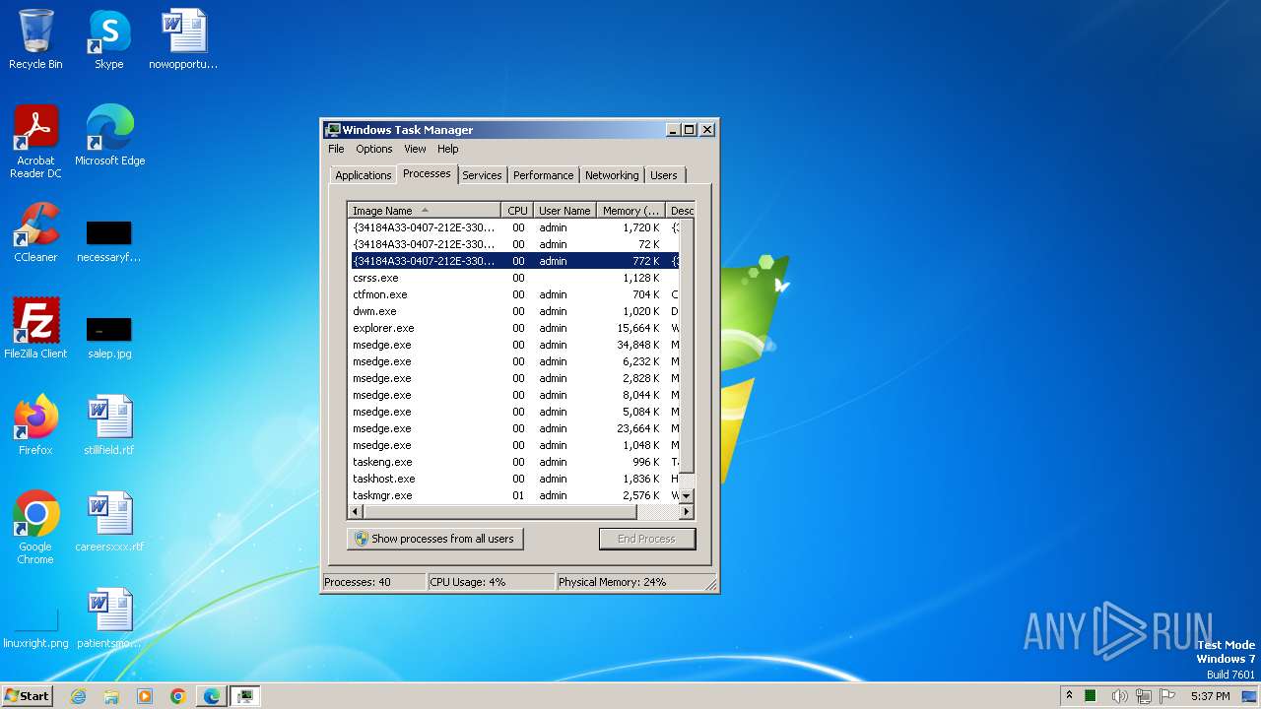This screenshot has height=709, width=1261.
Task: Switch to the Performance tab
Action: point(543,175)
